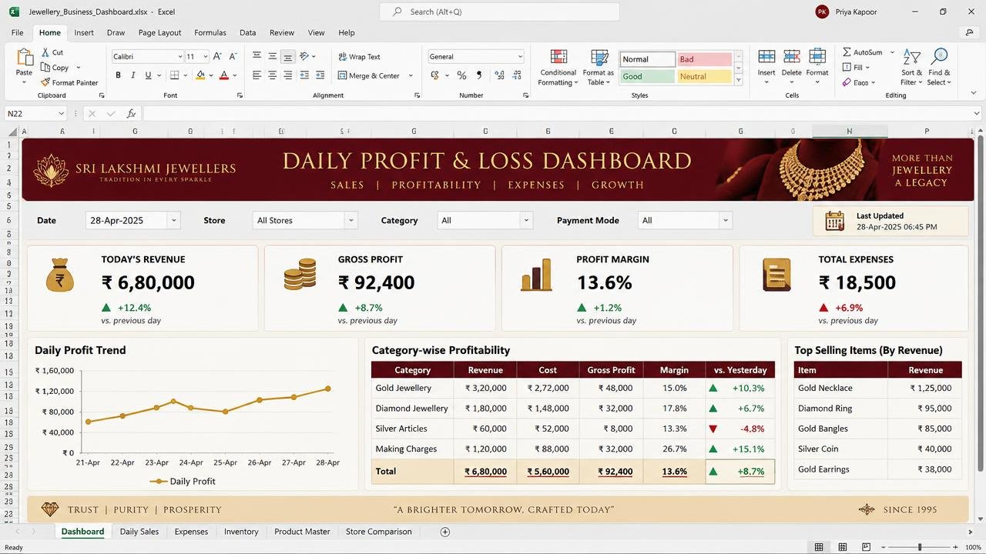Open Sort & Filter menu
The image size is (986, 554).
point(912,68)
